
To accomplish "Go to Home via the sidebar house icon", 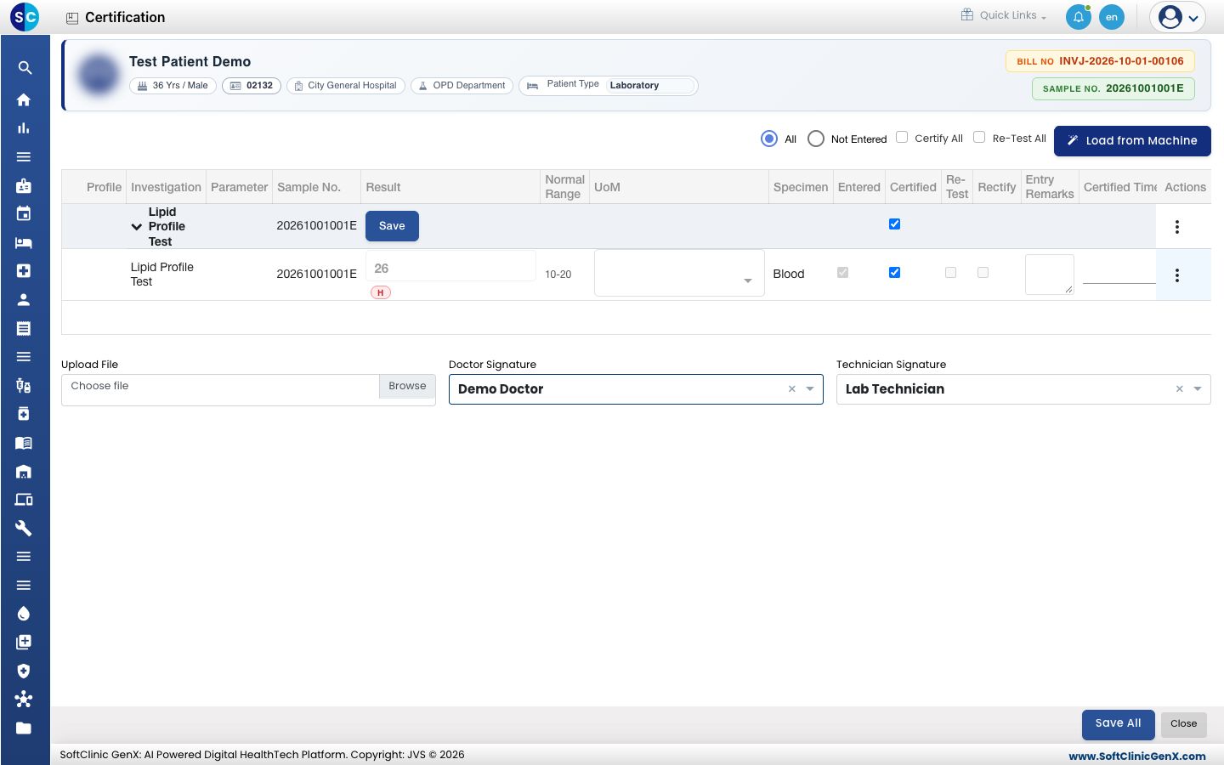I will 24,99.
